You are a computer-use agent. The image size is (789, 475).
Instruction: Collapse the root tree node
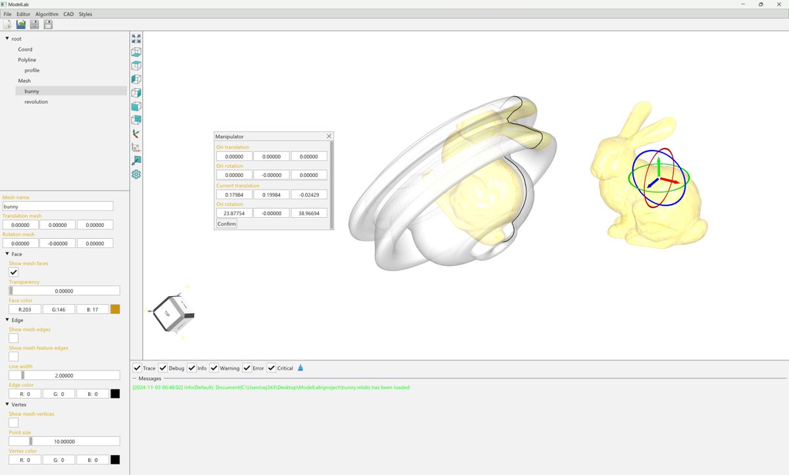click(7, 39)
